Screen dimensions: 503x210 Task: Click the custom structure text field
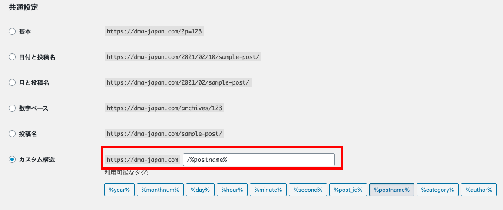pos(259,160)
